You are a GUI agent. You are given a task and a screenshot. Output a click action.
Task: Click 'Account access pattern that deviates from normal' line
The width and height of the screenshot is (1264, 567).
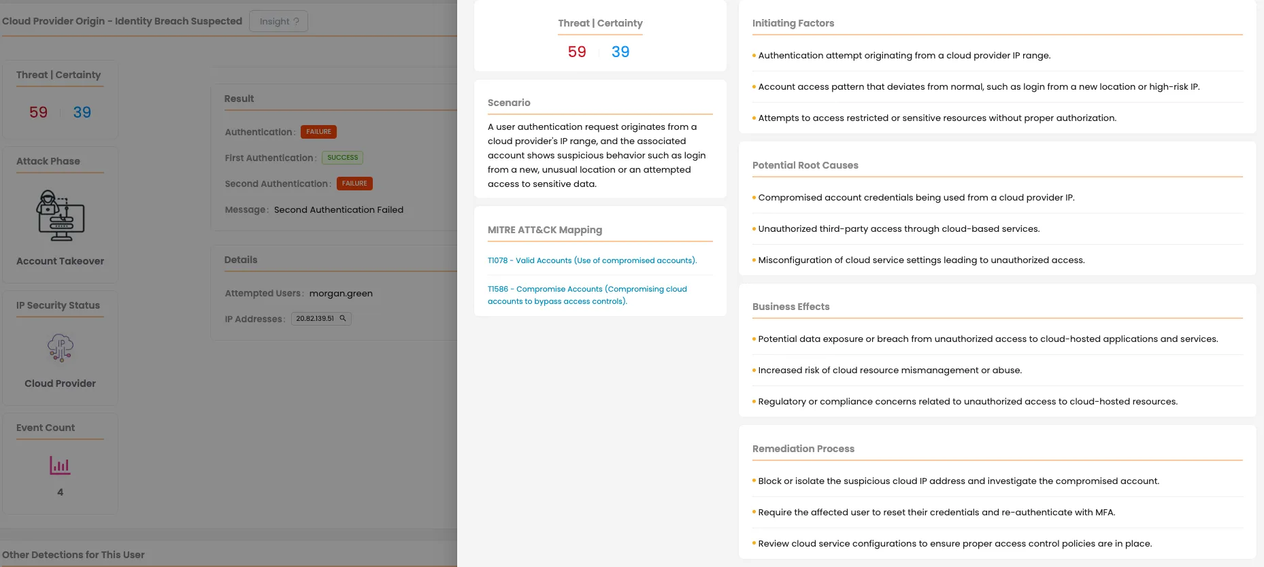coord(979,86)
